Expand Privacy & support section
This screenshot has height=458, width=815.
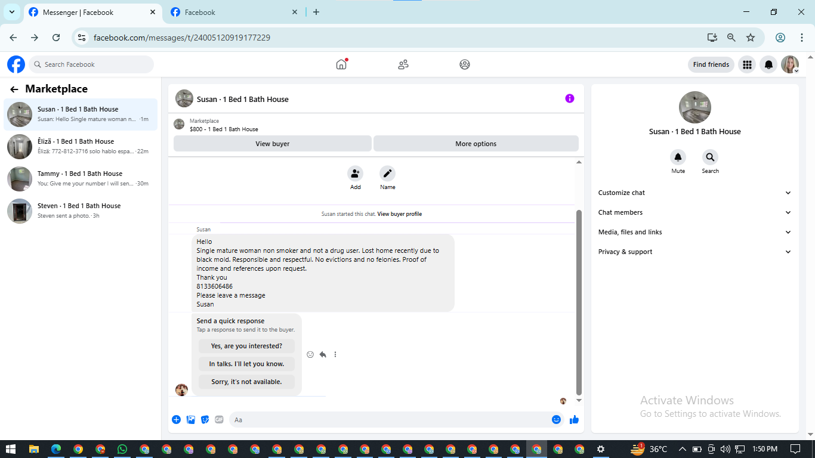point(694,252)
